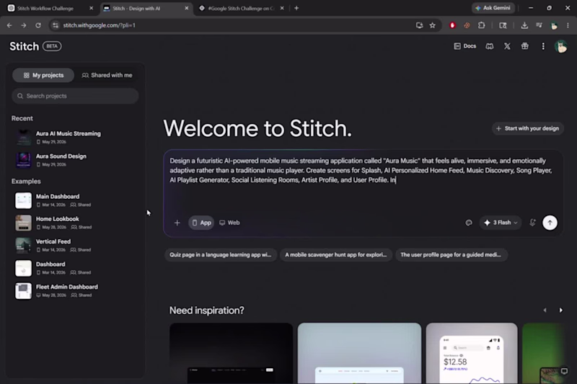Viewport: 577px width, 384px height.
Task: Choose user profile page guided meditation suggestion
Action: (451, 254)
